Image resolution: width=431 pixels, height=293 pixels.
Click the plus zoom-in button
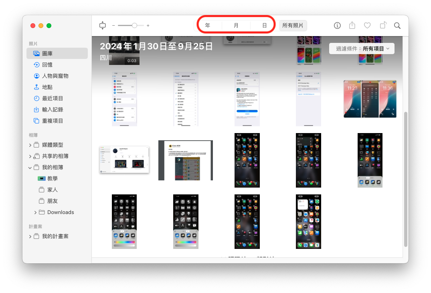(148, 26)
